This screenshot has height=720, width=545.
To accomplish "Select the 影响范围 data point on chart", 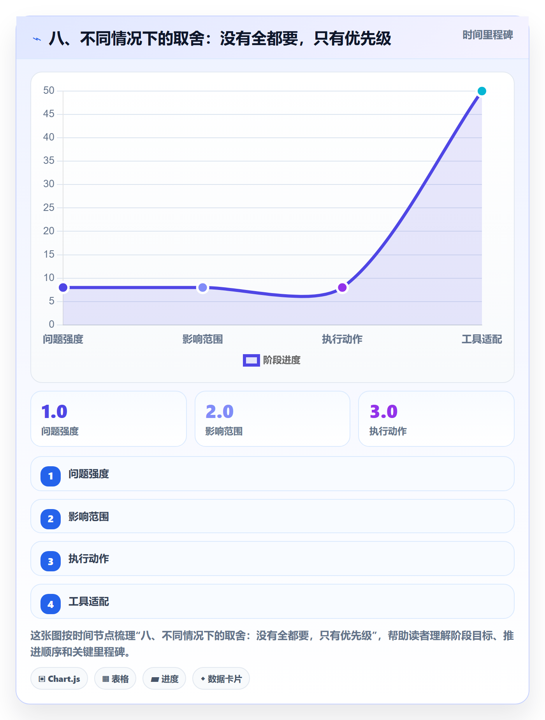I will (x=202, y=288).
